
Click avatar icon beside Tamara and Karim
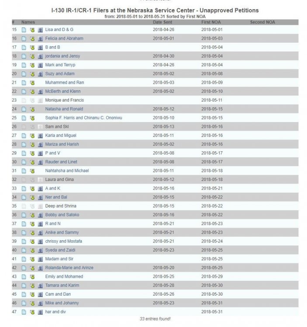tap(40, 286)
